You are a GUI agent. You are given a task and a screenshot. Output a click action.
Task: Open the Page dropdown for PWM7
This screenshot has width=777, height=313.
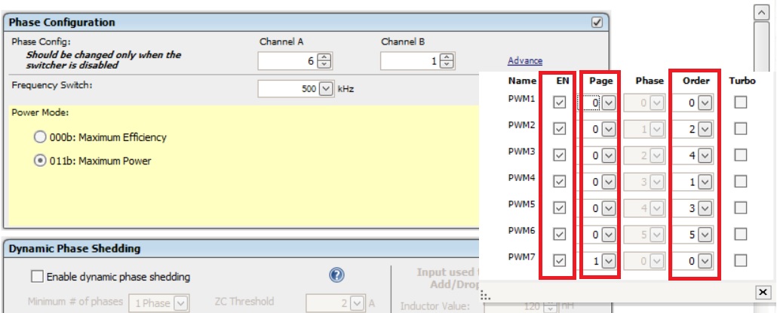point(608,261)
